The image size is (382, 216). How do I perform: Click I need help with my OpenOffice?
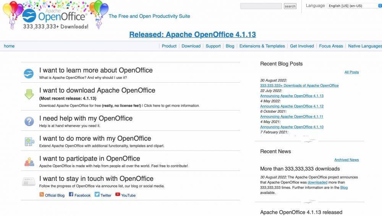click(86, 118)
